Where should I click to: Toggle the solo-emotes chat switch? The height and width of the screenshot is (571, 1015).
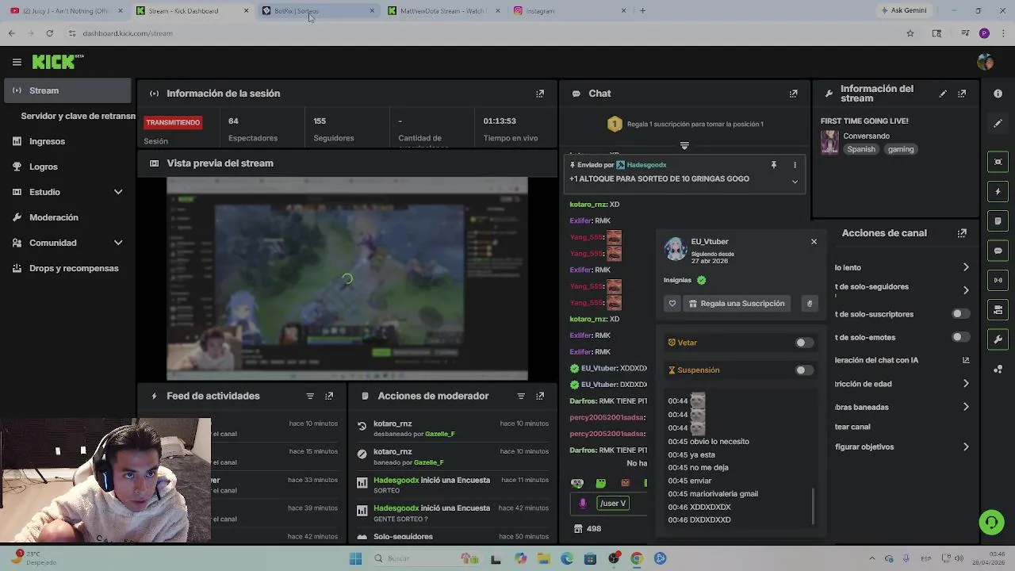point(959,337)
